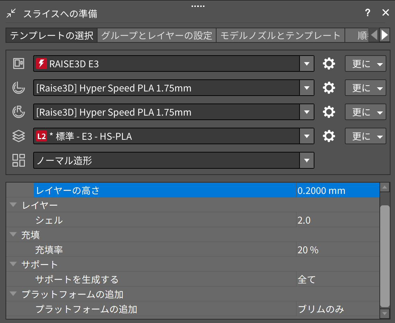
Task: Click the print mode grid icon
Action: coord(19,160)
